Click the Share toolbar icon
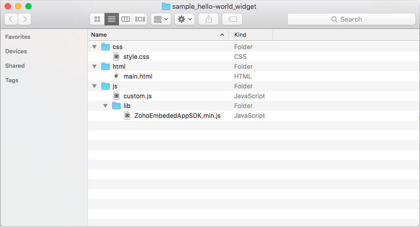Image resolution: width=420 pixels, height=227 pixels. click(208, 19)
